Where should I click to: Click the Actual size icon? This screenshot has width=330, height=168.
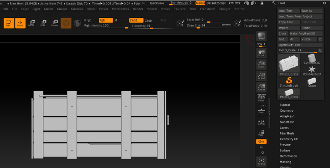tap(261, 76)
